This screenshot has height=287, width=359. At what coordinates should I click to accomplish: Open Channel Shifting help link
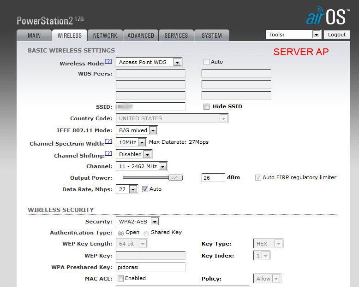point(108,153)
